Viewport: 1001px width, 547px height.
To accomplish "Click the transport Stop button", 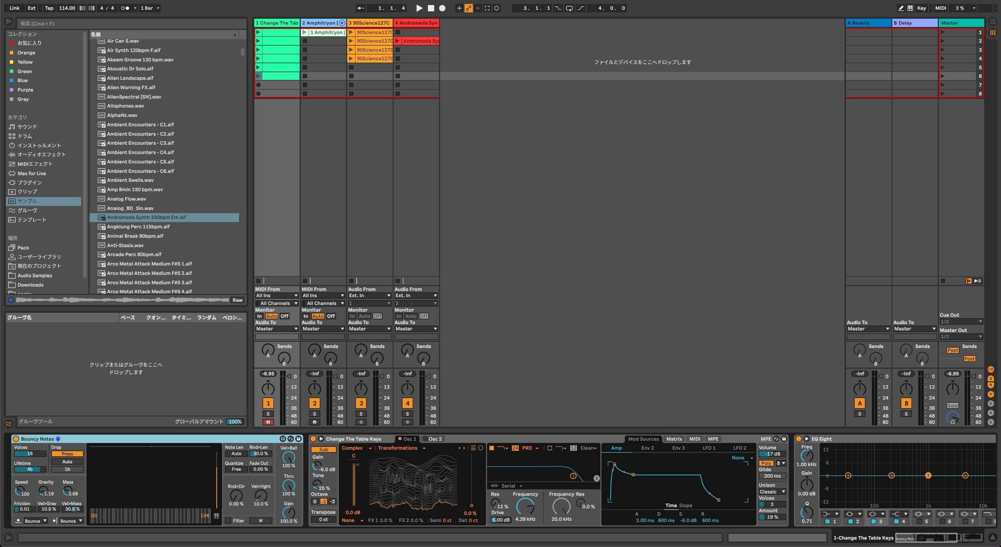I will [431, 8].
